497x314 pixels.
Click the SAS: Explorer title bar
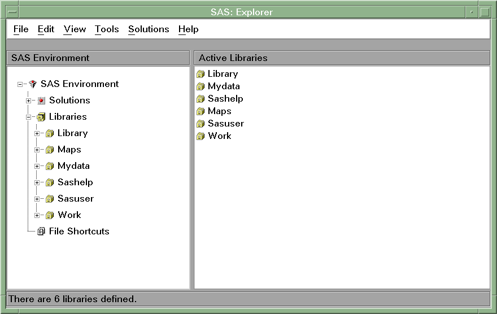click(x=242, y=12)
